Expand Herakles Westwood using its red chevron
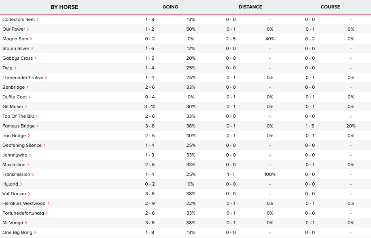The height and width of the screenshot is (238, 371). point(49,203)
